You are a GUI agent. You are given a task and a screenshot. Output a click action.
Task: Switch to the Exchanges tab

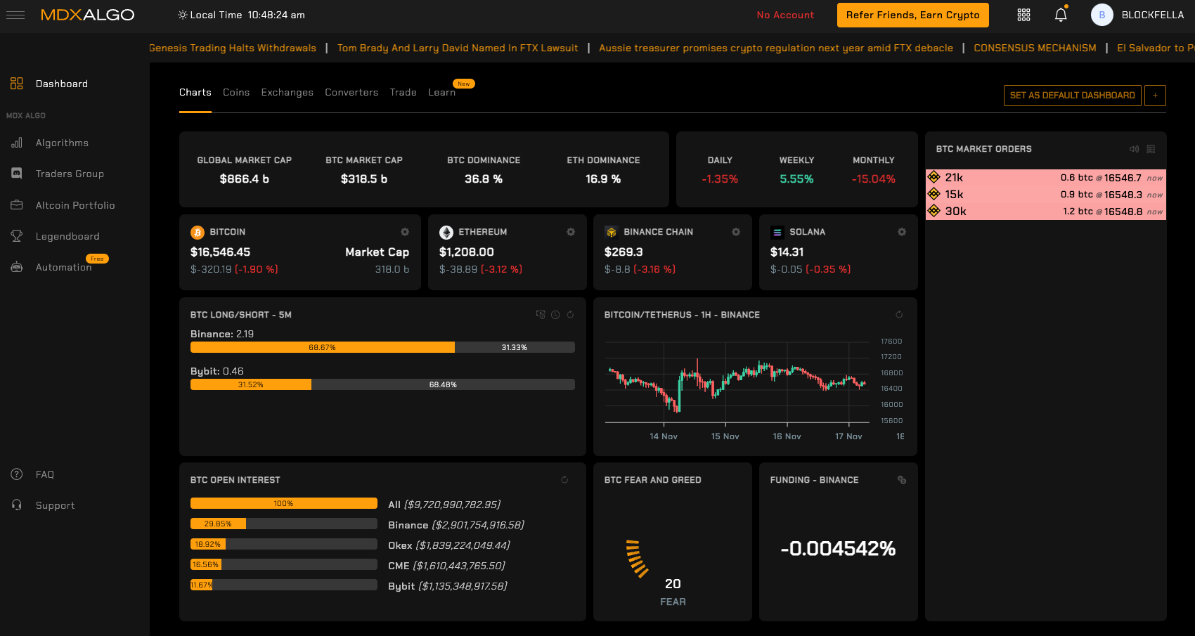[288, 93]
